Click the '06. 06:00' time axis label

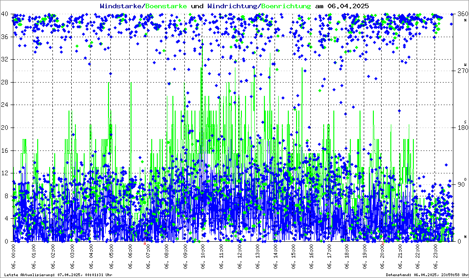click(131, 256)
